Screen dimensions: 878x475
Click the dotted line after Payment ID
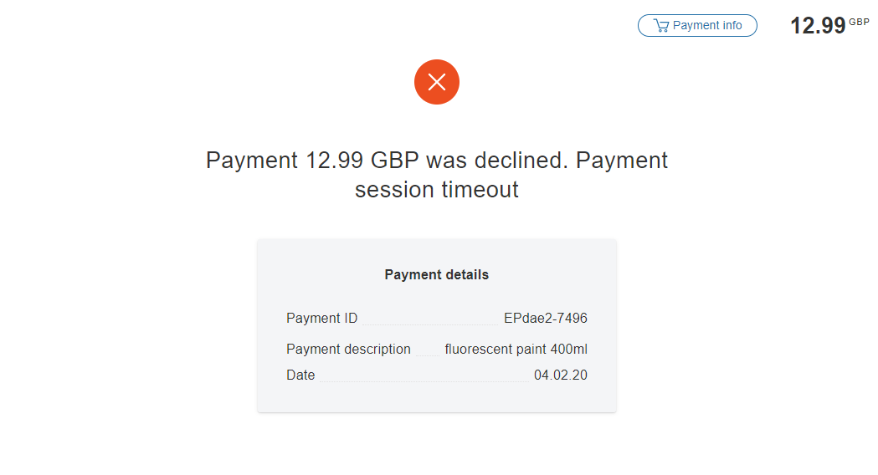(x=429, y=323)
